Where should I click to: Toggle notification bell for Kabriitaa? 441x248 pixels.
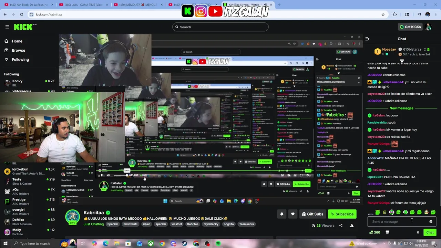coord(281,214)
